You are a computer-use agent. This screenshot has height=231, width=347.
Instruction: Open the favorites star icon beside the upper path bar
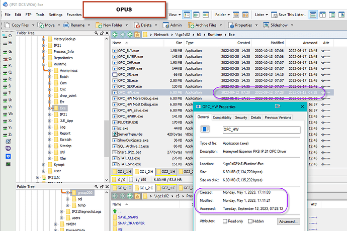[x=137, y=35]
